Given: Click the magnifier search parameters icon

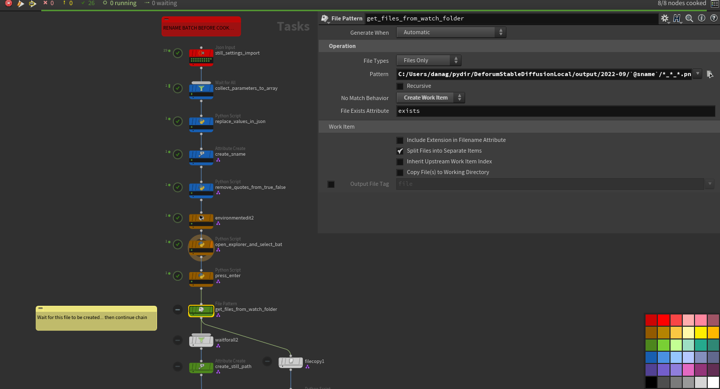Looking at the screenshot, I should point(689,18).
